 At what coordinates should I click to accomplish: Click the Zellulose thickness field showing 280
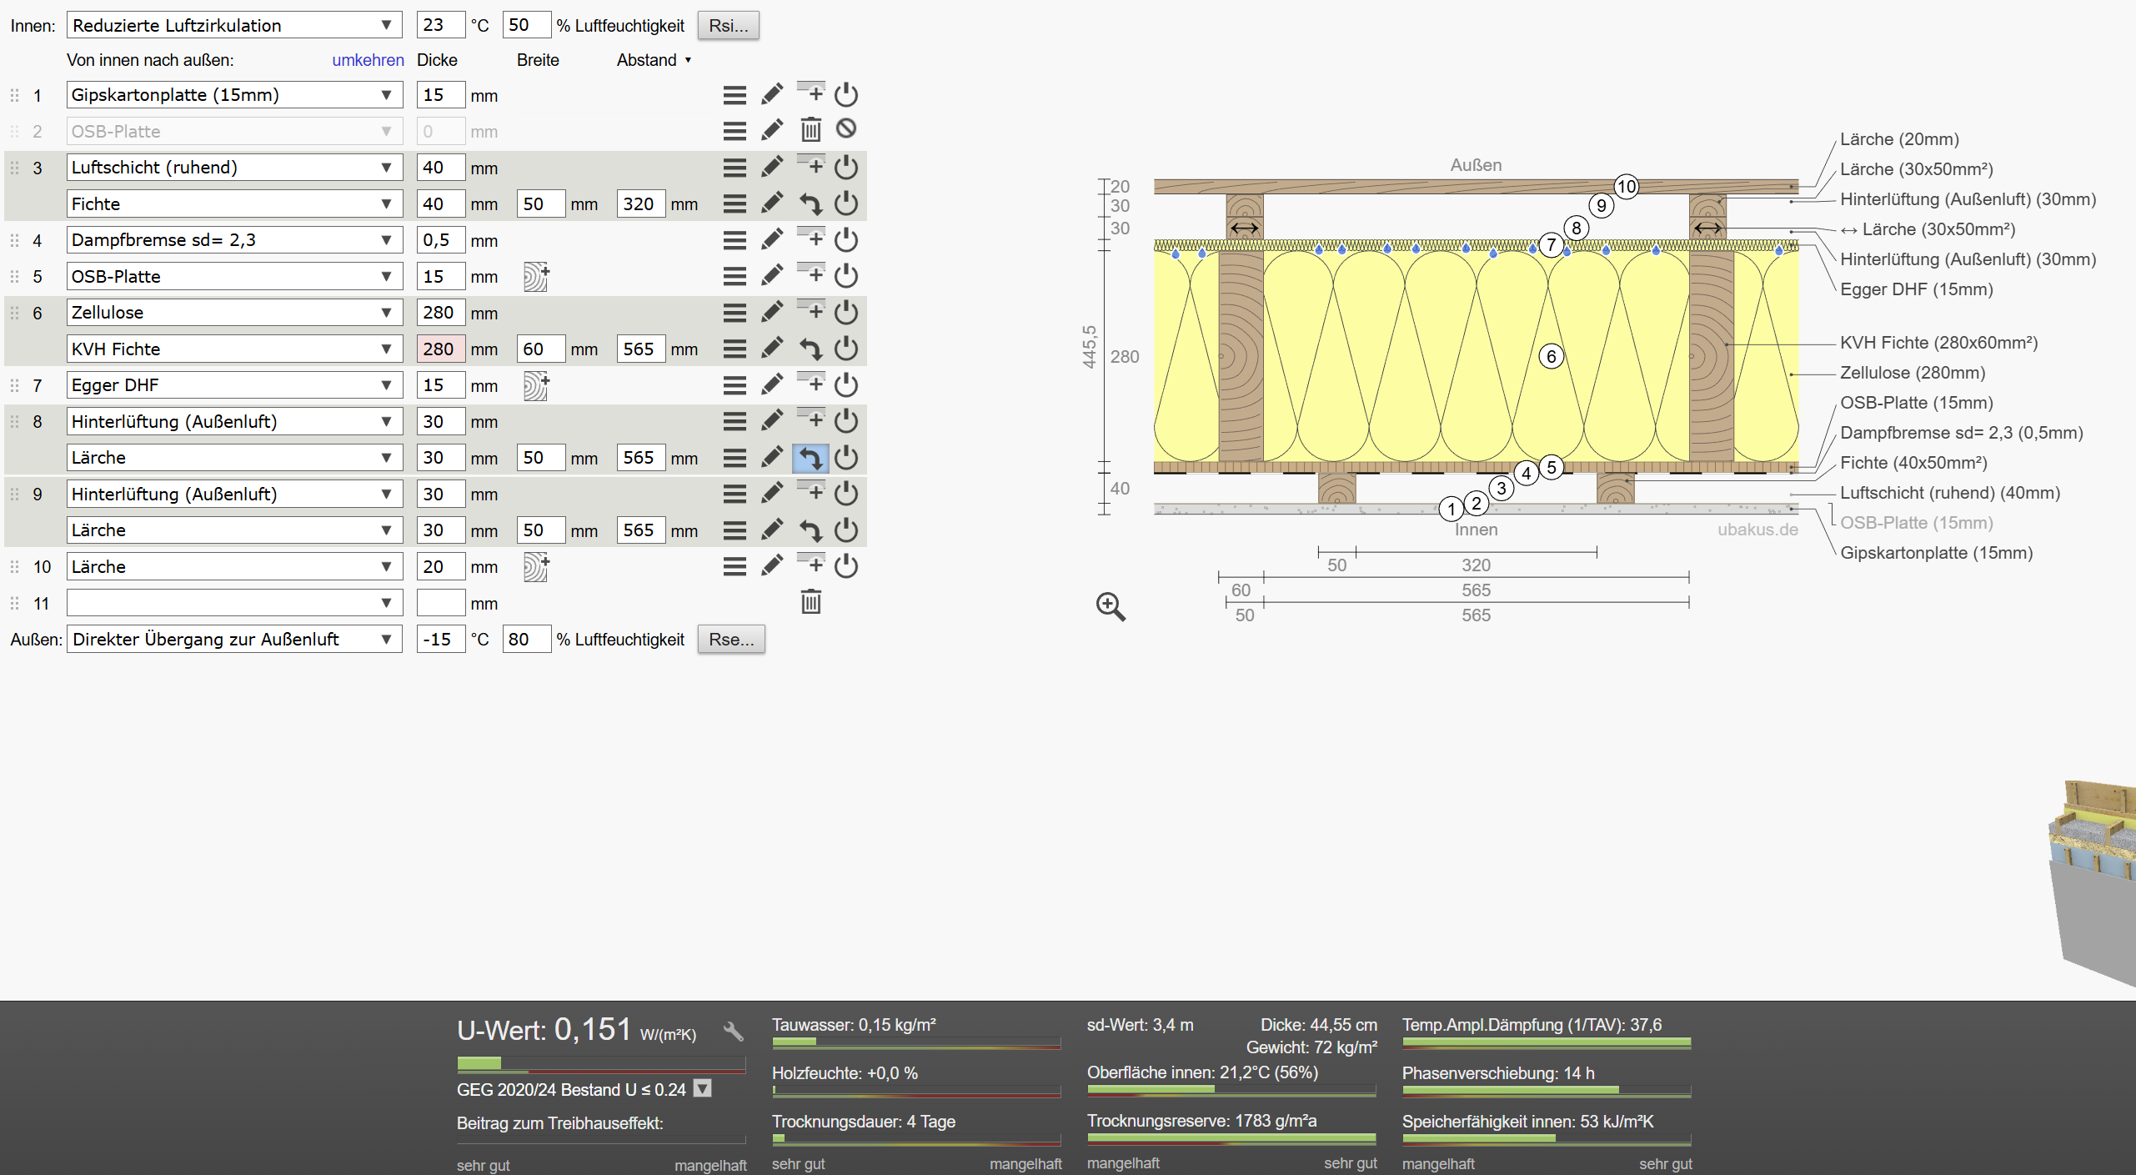(x=440, y=313)
